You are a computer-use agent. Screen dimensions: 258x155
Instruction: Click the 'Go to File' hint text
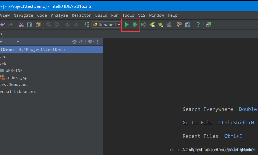pos(198,123)
